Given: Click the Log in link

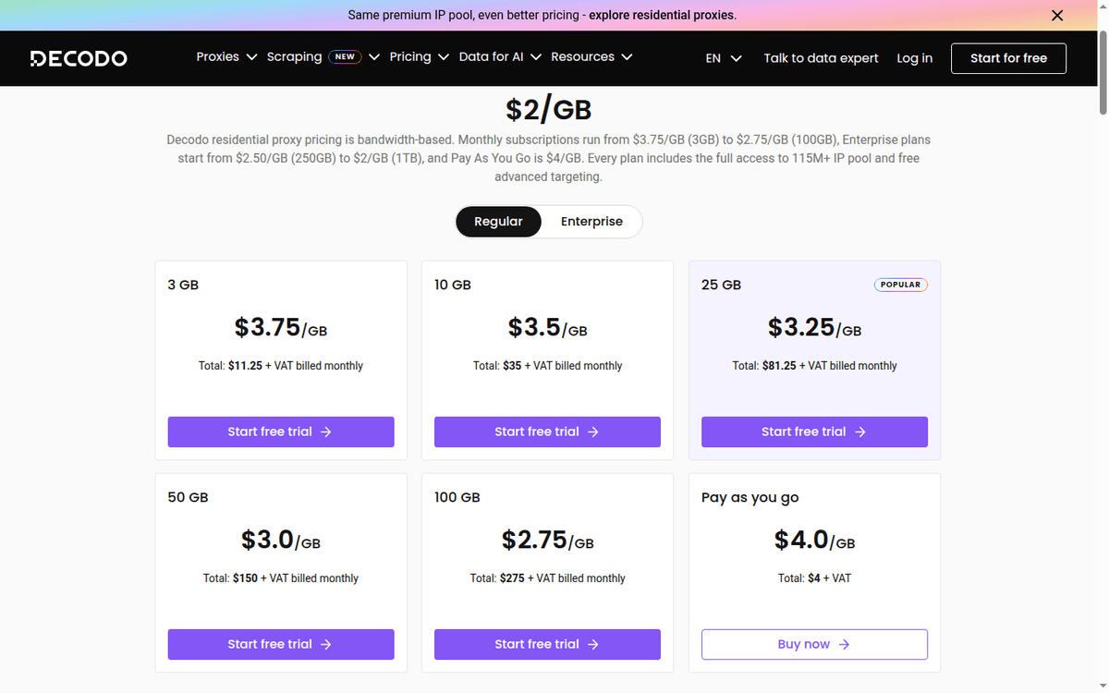Looking at the screenshot, I should coord(914,58).
